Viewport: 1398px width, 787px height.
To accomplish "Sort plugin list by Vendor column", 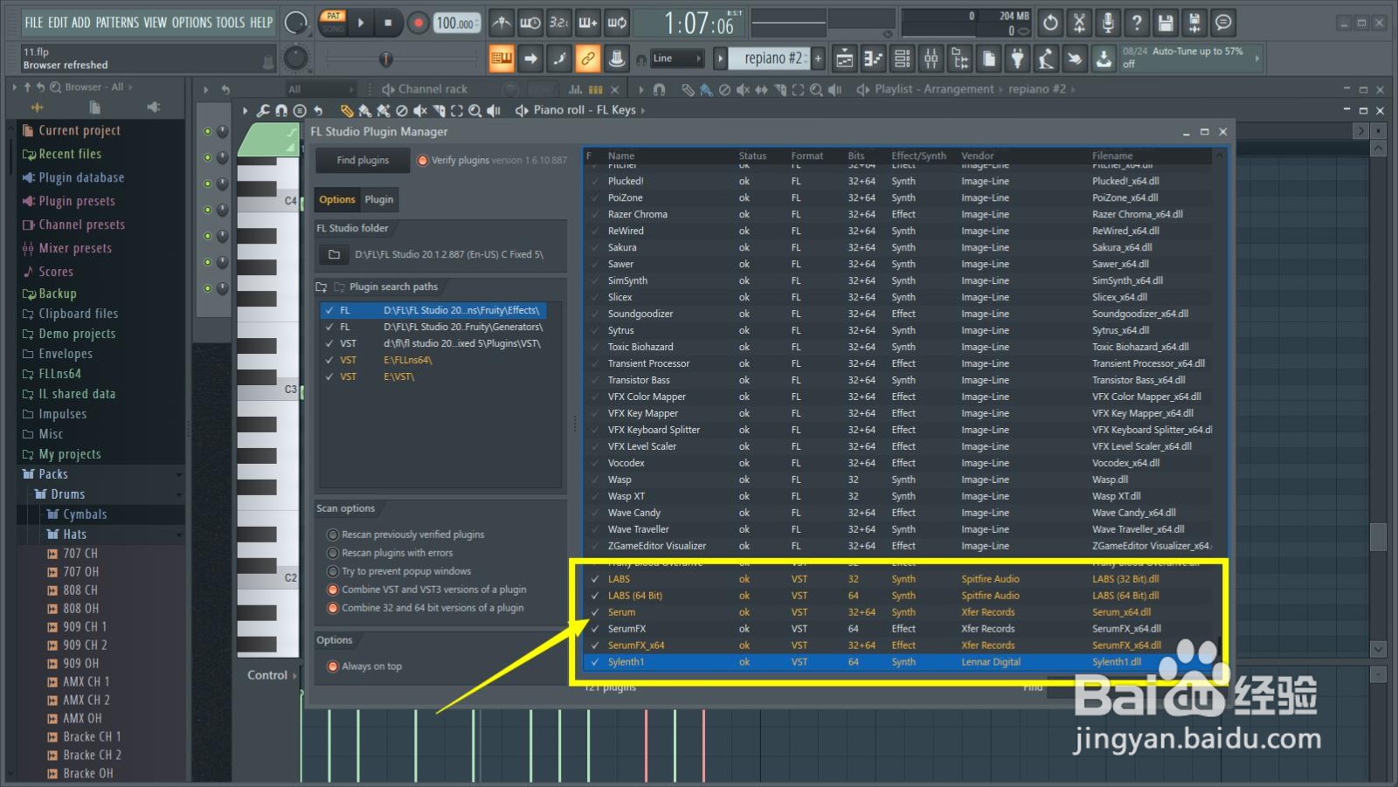I will tap(977, 155).
